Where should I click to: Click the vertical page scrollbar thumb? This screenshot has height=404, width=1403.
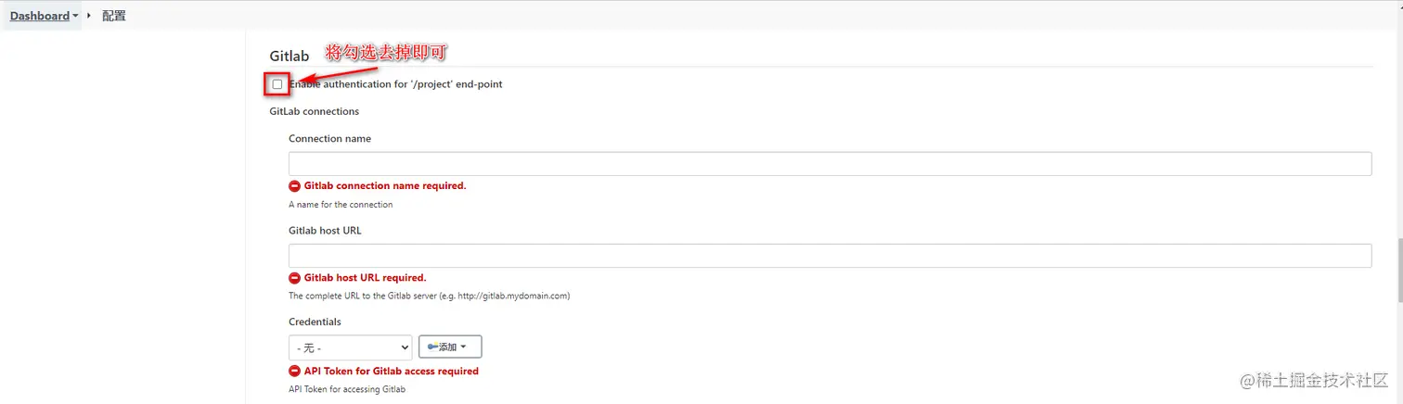coord(1398,270)
